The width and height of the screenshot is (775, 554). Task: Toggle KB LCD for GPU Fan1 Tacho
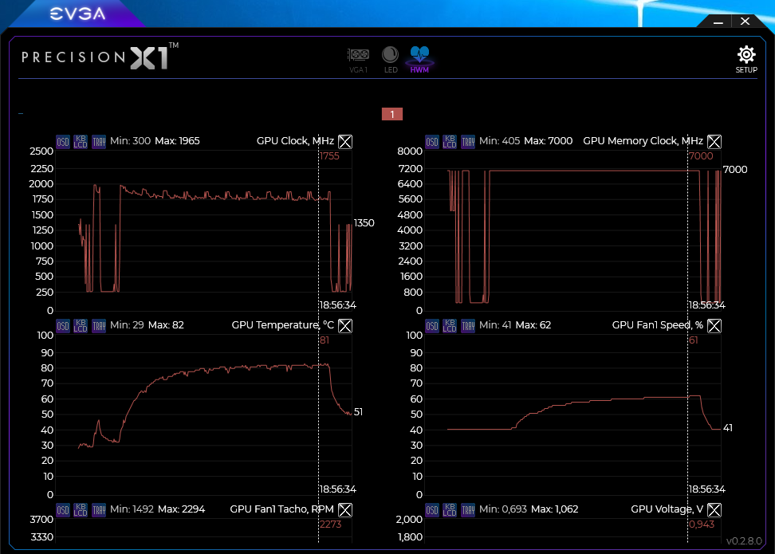[x=81, y=509]
